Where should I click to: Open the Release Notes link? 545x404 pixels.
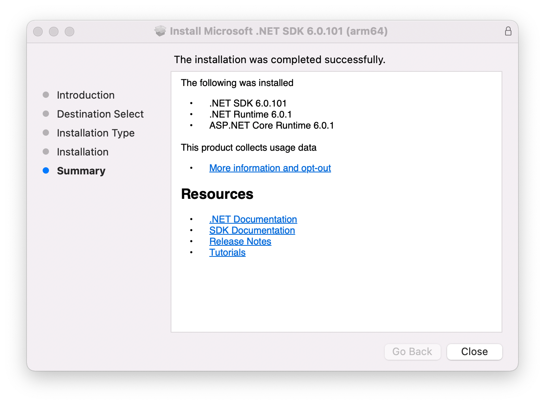[x=240, y=241]
